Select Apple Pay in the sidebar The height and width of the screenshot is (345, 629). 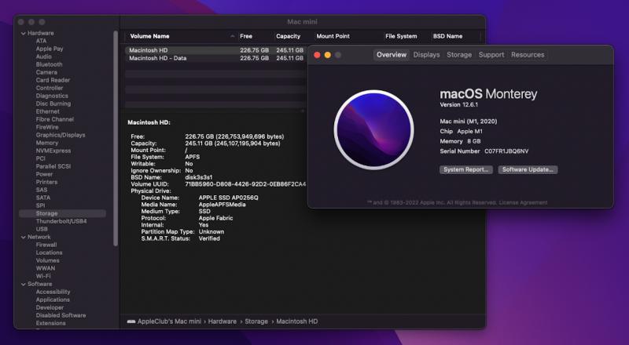pyautogui.click(x=50, y=49)
